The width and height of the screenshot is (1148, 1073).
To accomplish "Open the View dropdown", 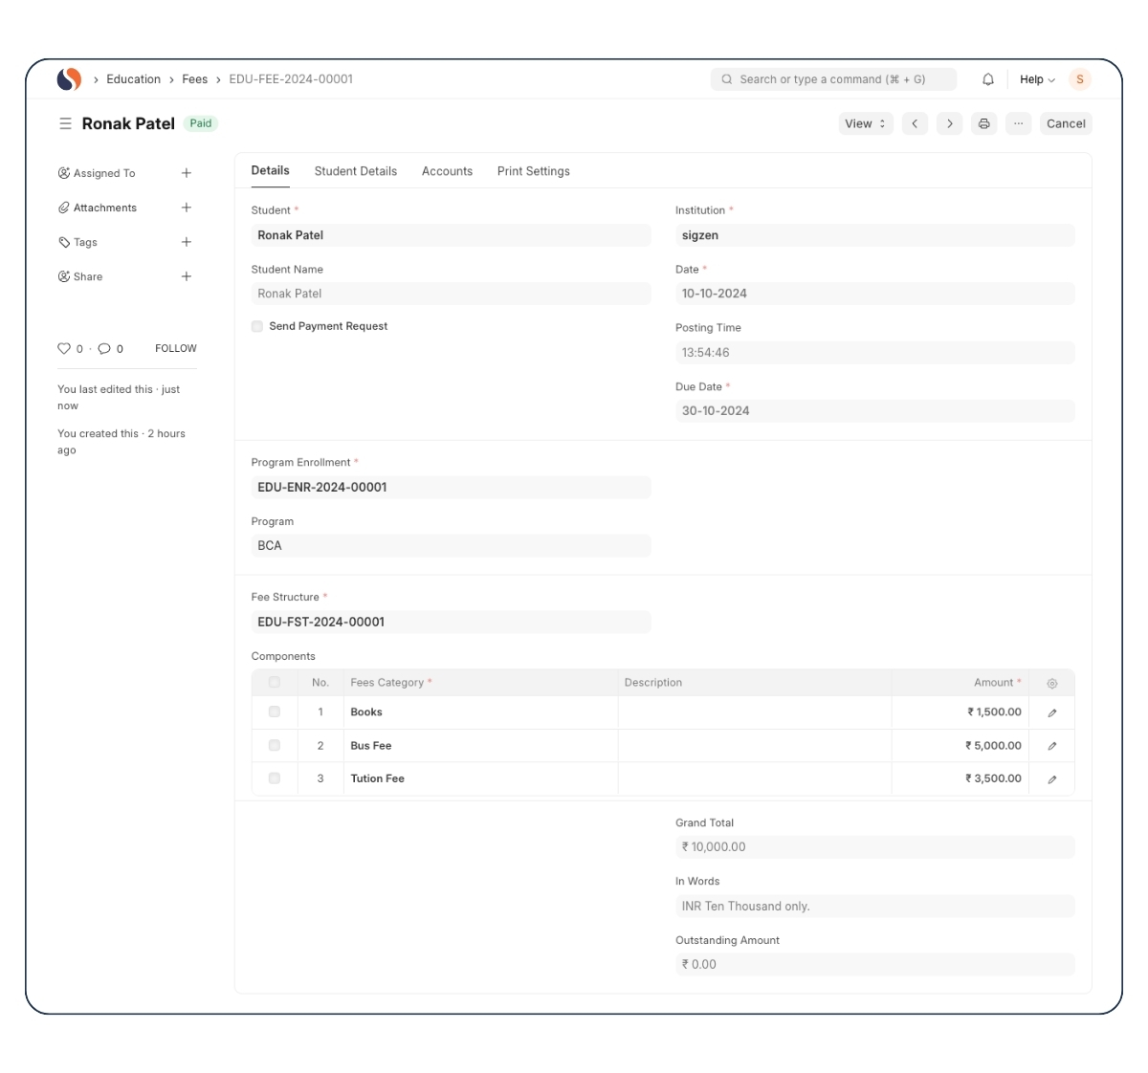I will [x=865, y=123].
